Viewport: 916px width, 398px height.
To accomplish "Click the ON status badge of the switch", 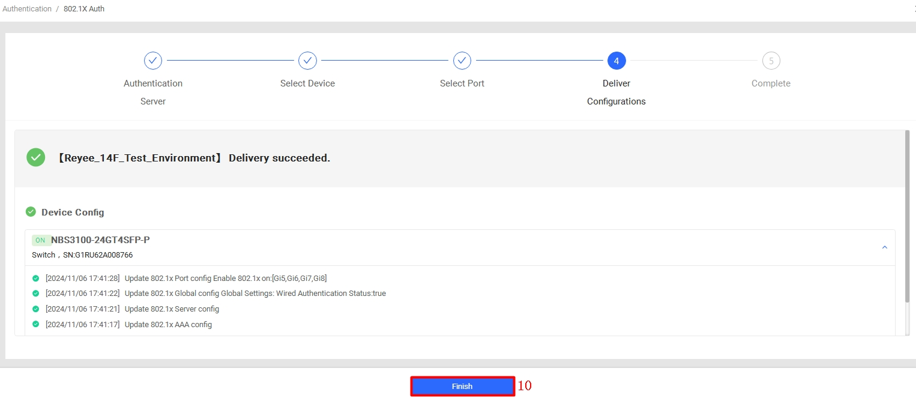I will pos(40,240).
